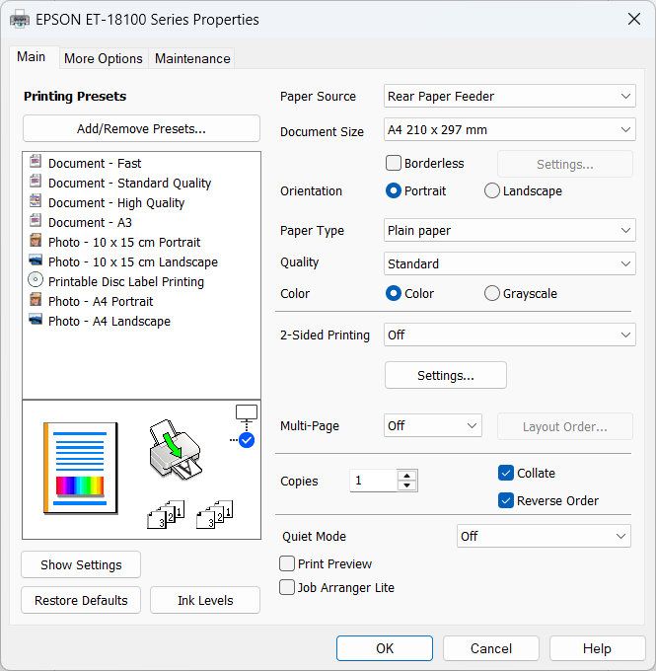Image resolution: width=656 pixels, height=671 pixels.
Task: Expand the Paper Type dropdown
Action: (x=510, y=230)
